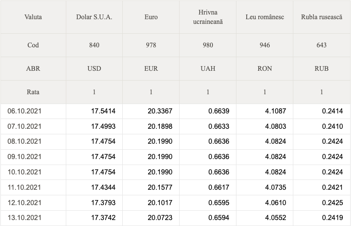Viewport: 351px width, 226px height.
Task: Click the Hrivna ucraineană header cell
Action: 208,17
